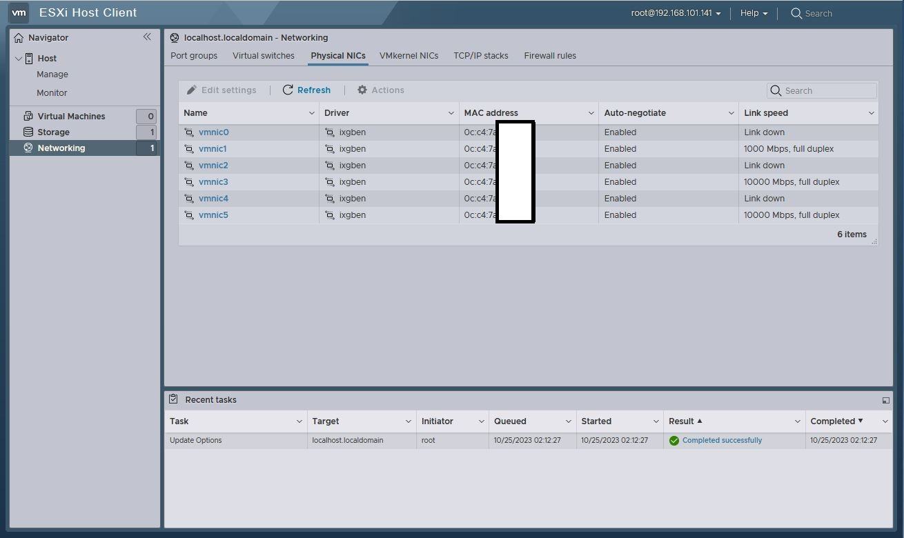
Task: Click the driver icon in vmnic0 row
Action: click(x=330, y=132)
